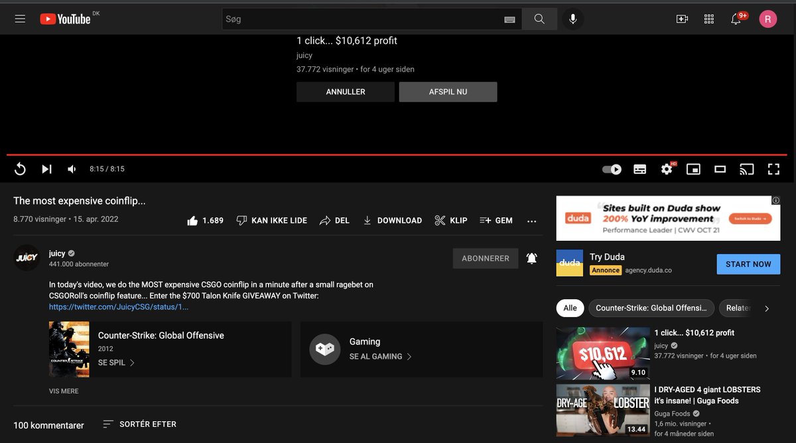796x443 pixels.
Task: Enable miniplayer mode
Action: pos(693,169)
